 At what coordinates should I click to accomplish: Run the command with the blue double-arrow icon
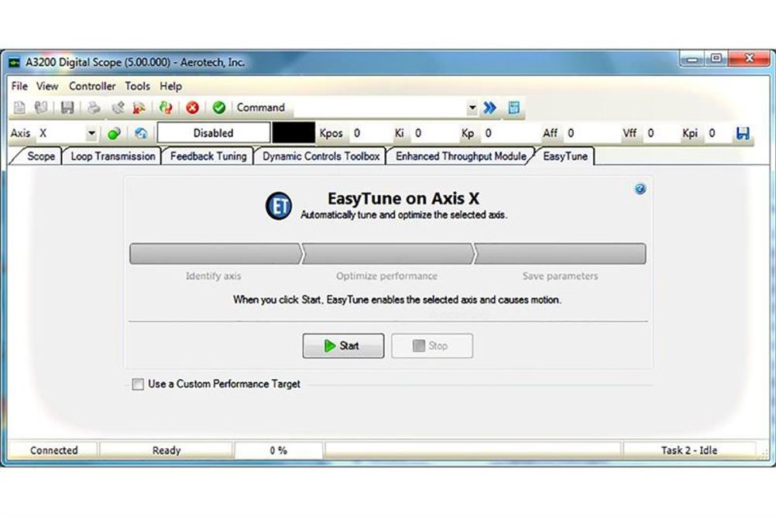tap(490, 108)
